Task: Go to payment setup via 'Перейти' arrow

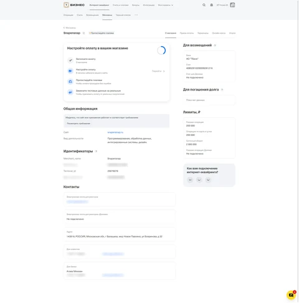Action: pos(158,71)
